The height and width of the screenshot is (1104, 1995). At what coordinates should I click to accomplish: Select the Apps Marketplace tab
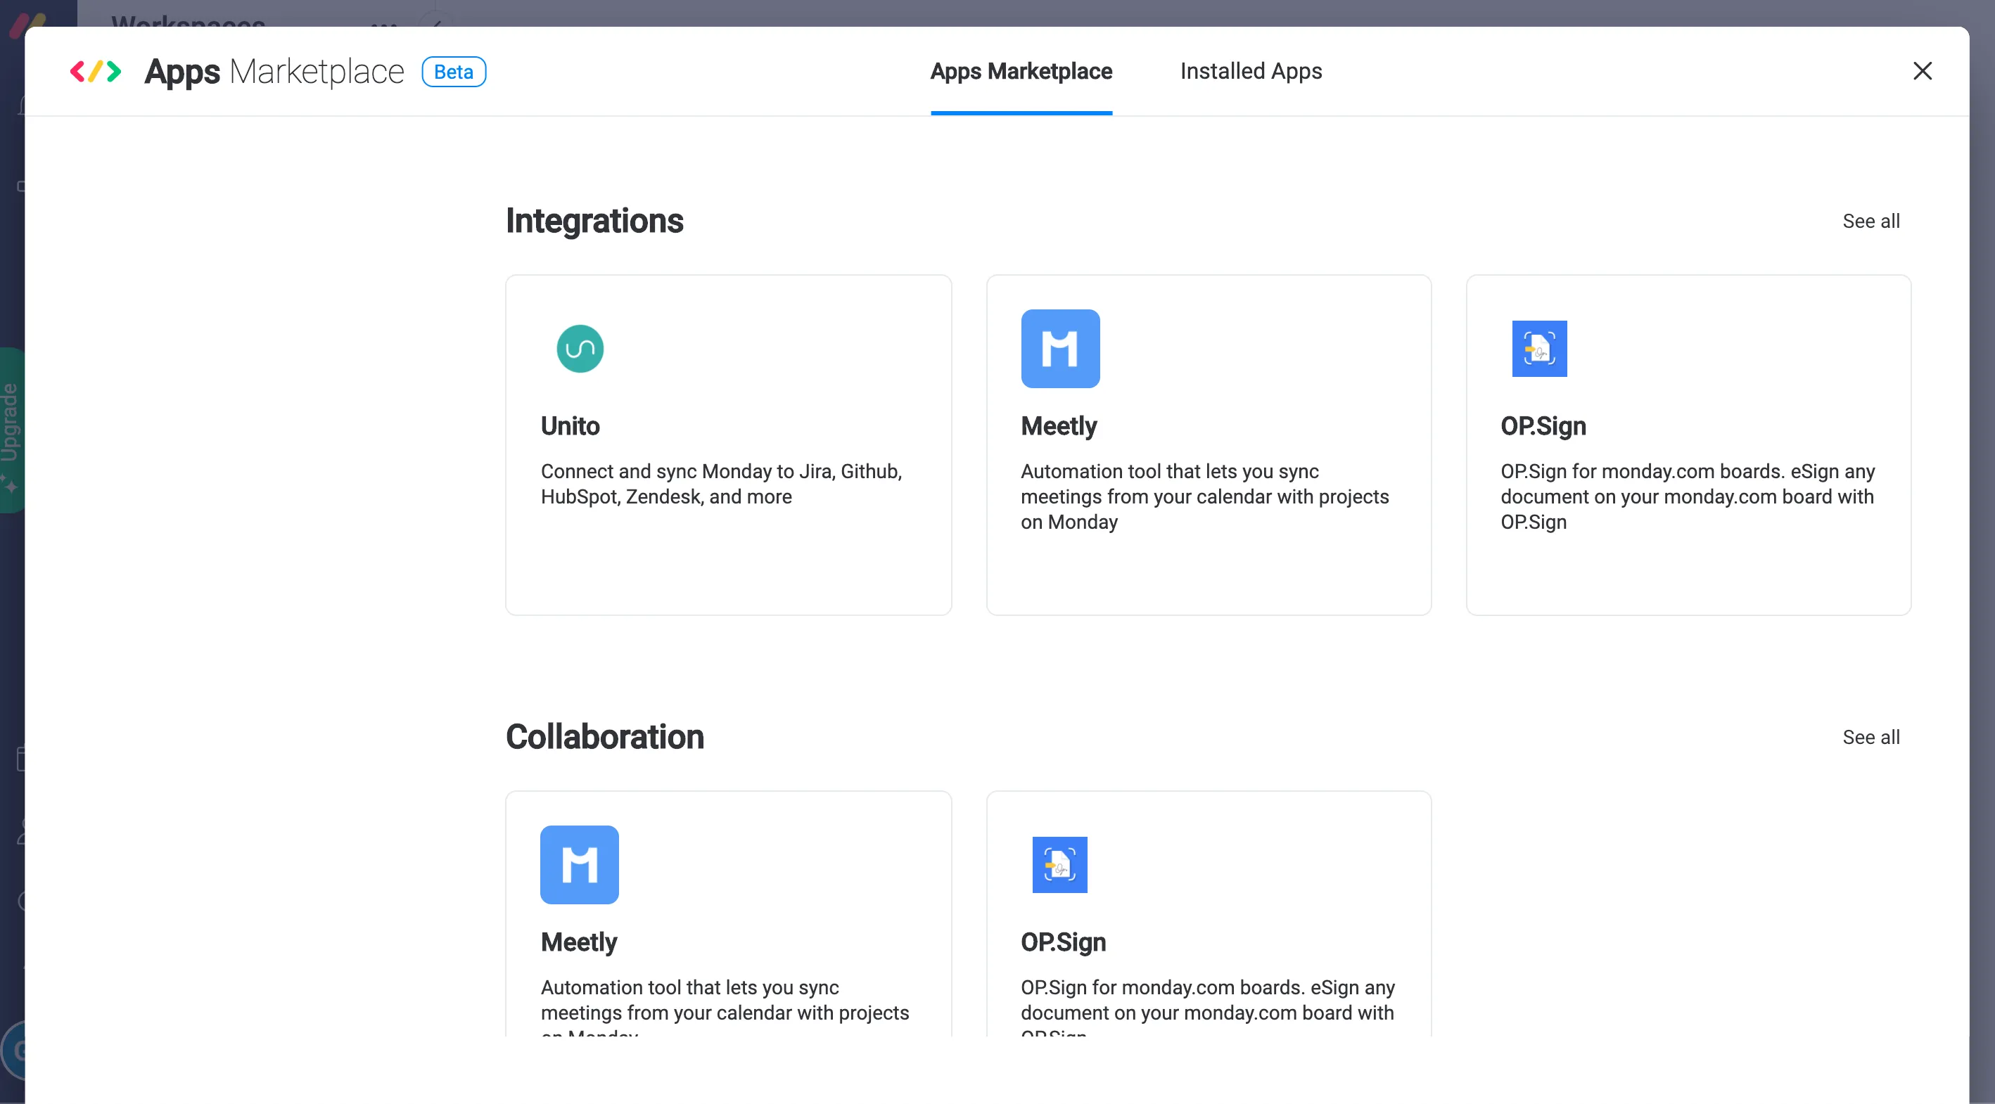1021,71
